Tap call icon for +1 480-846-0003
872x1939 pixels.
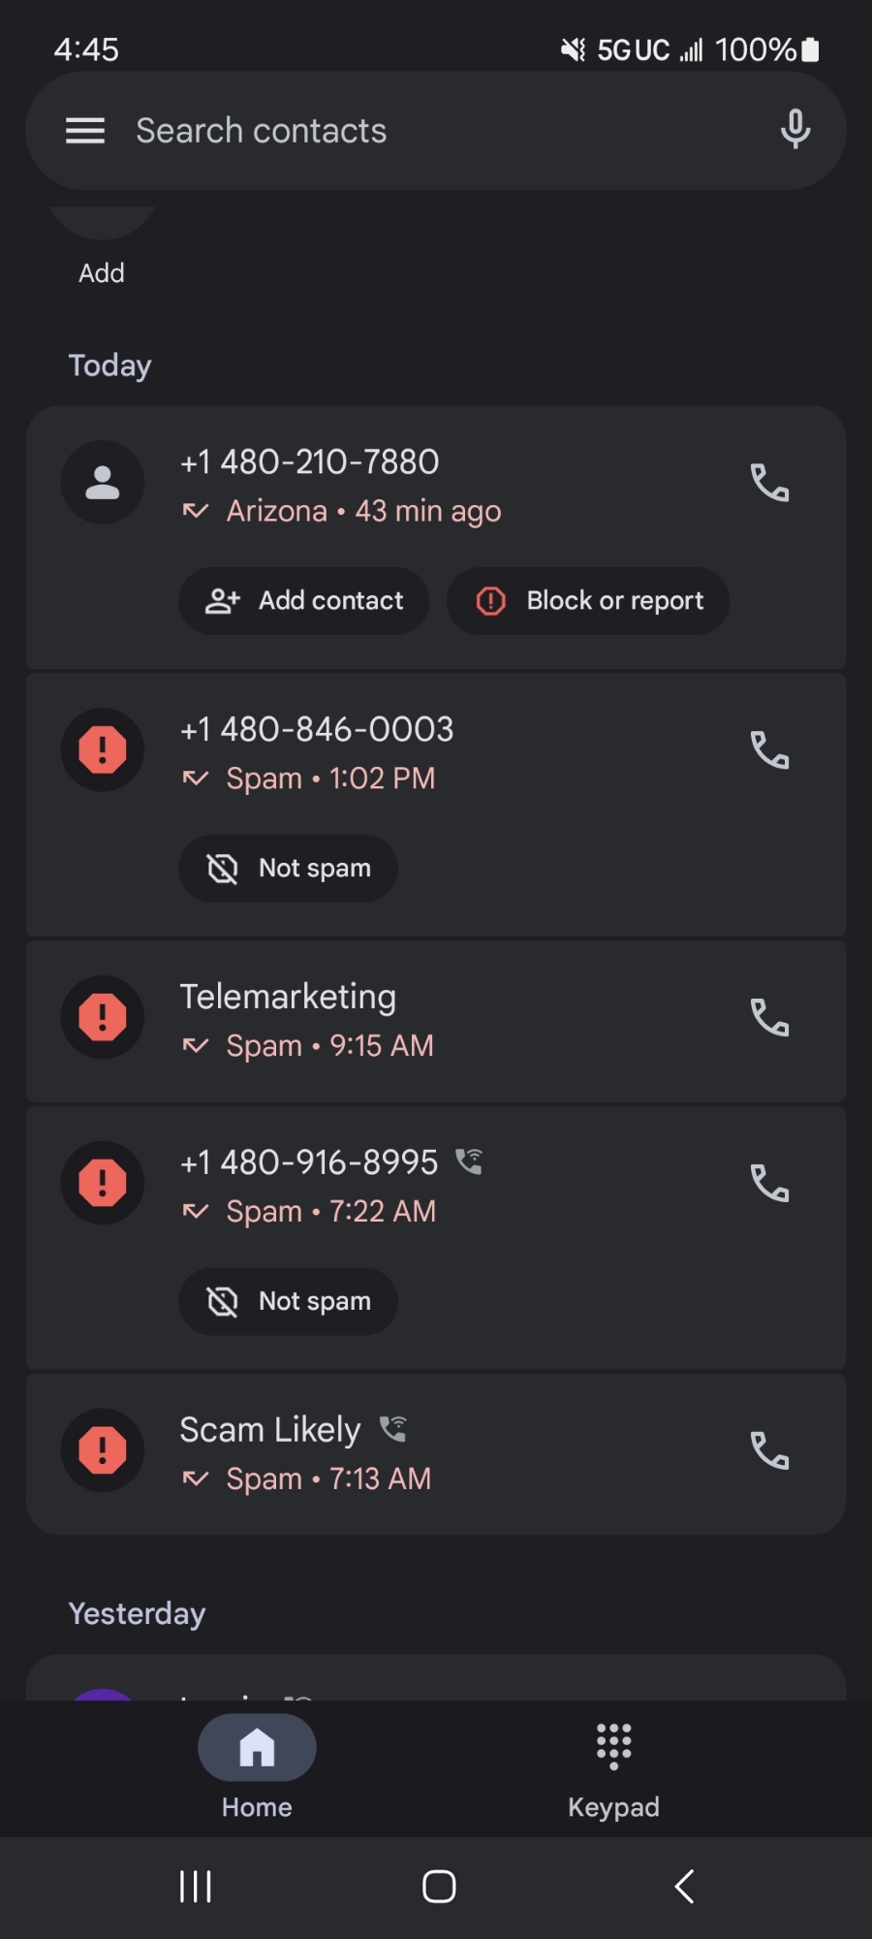(x=769, y=750)
